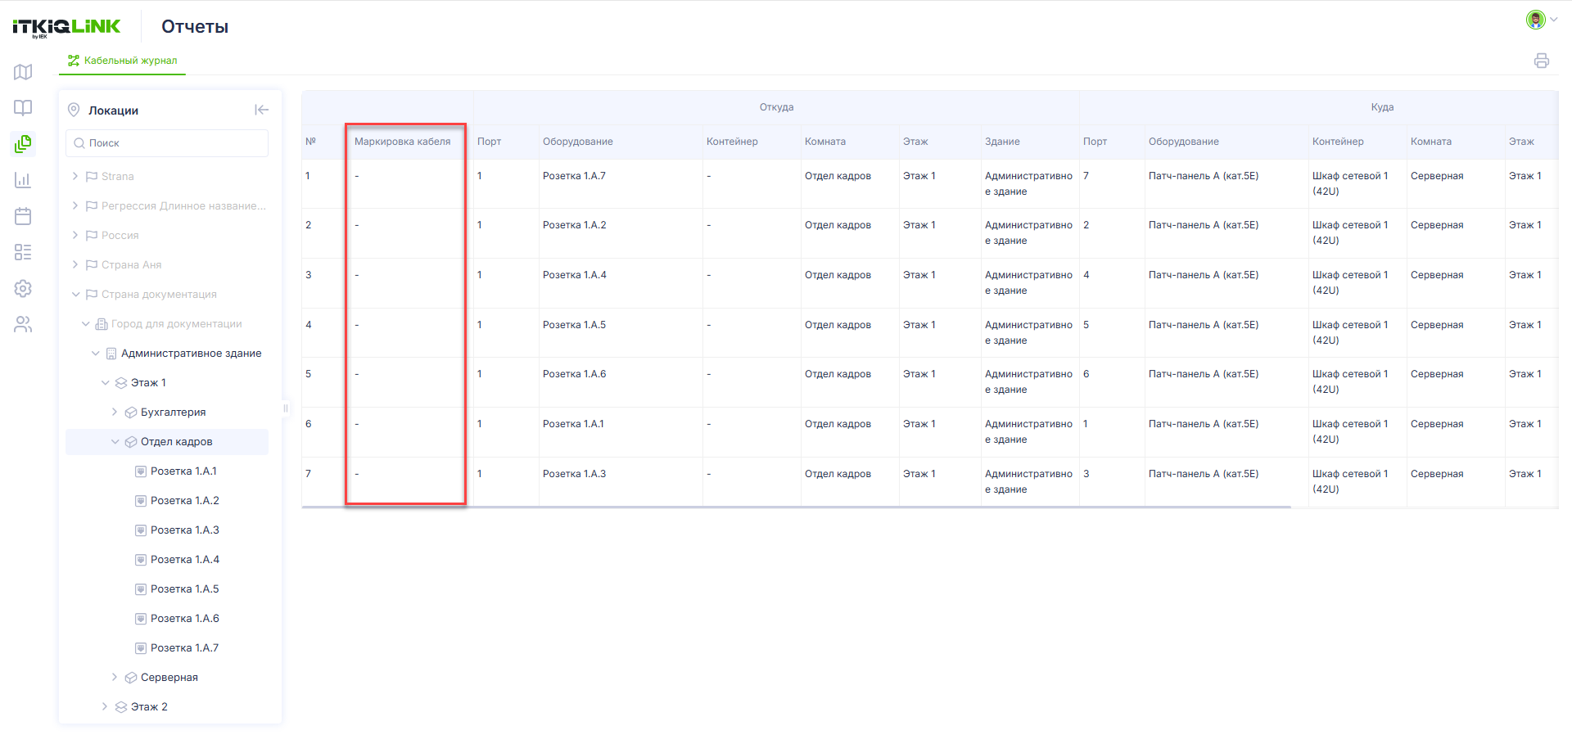
Task: Click the Розетка 1.A.7 equipment cell in row 1
Action: [574, 176]
